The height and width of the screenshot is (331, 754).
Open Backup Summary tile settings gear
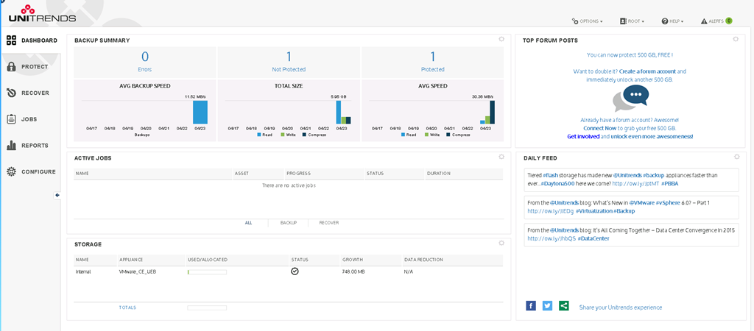(501, 40)
